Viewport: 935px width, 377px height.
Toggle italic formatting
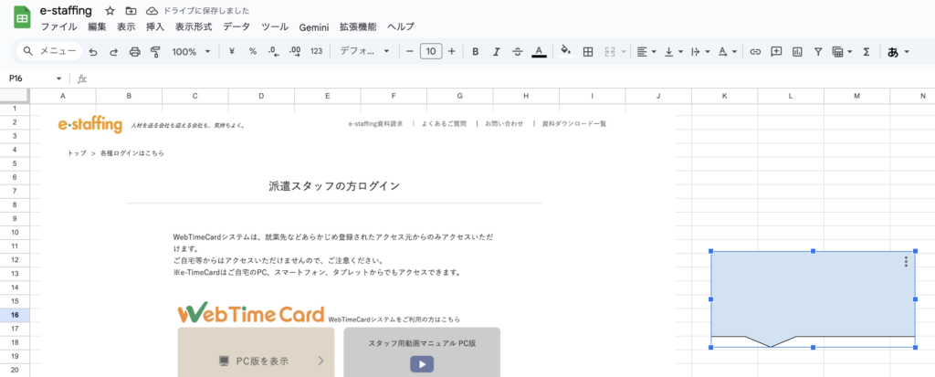pos(496,52)
